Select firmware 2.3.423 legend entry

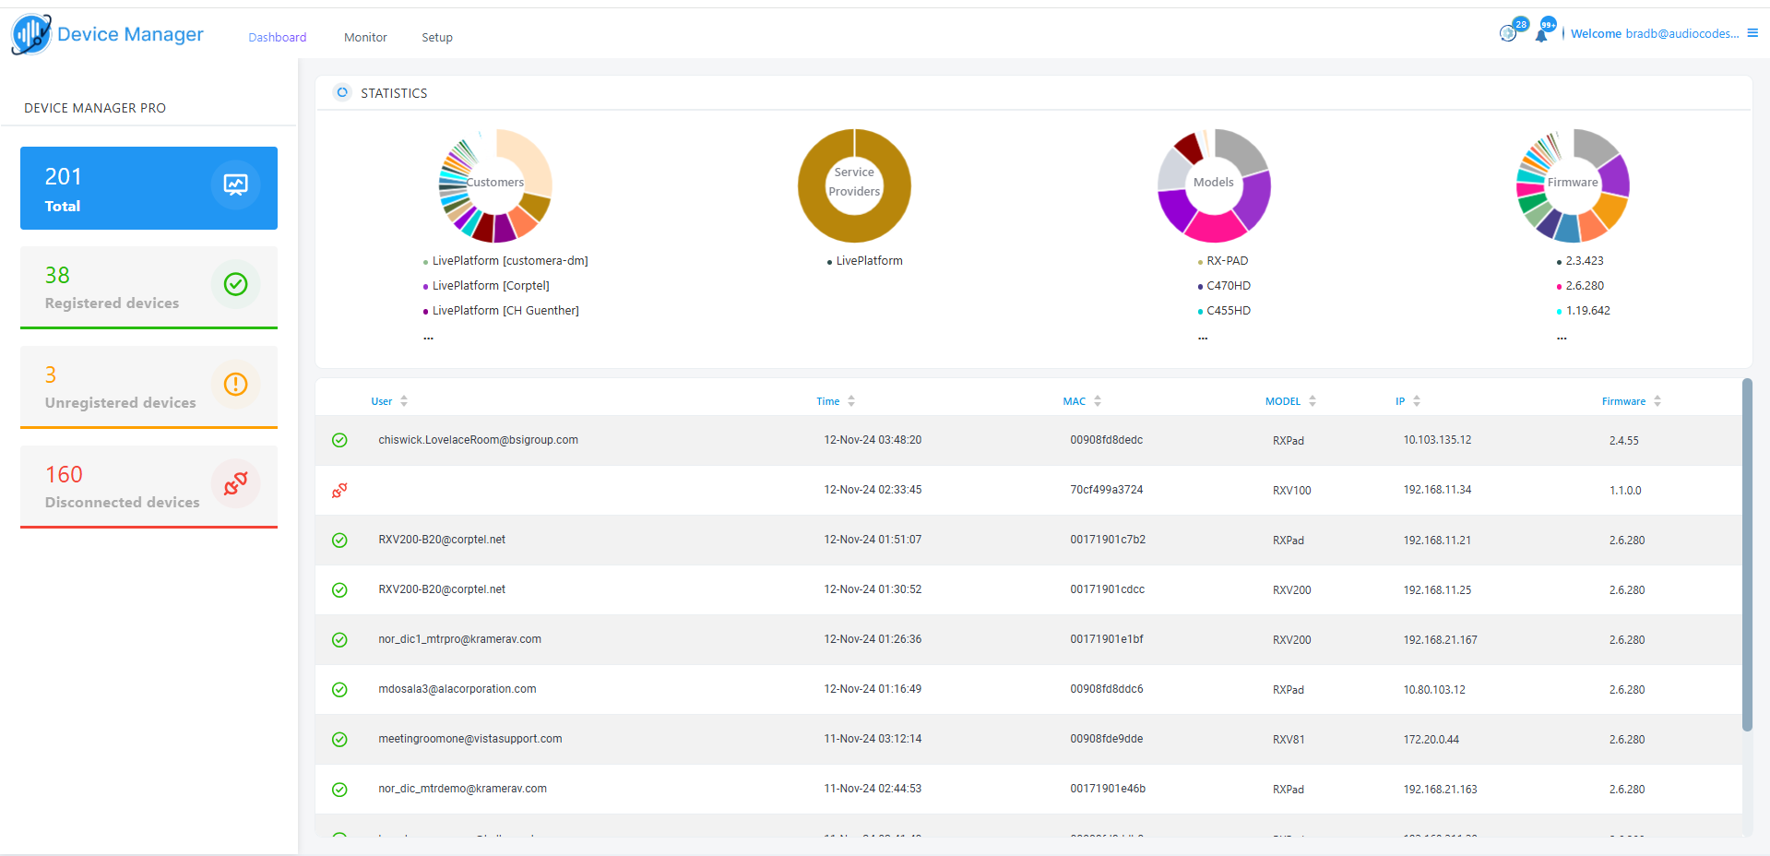point(1580,261)
